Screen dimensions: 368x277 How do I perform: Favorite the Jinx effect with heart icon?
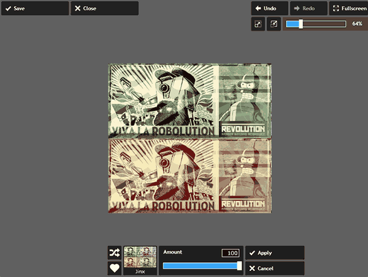[115, 268]
